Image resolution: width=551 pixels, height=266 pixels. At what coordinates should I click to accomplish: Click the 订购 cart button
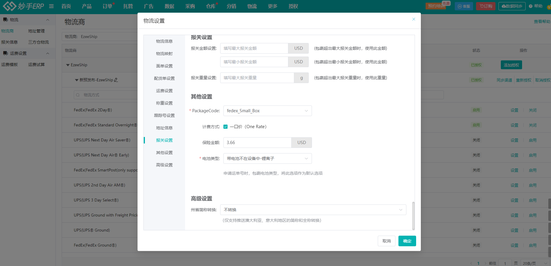pos(486,6)
